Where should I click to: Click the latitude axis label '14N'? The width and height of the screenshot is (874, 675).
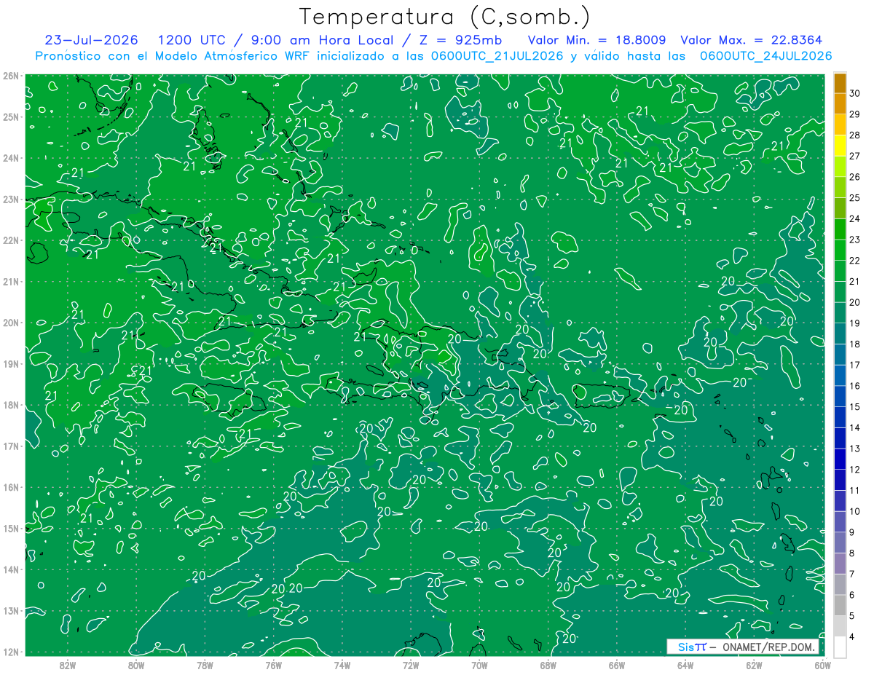[10, 569]
